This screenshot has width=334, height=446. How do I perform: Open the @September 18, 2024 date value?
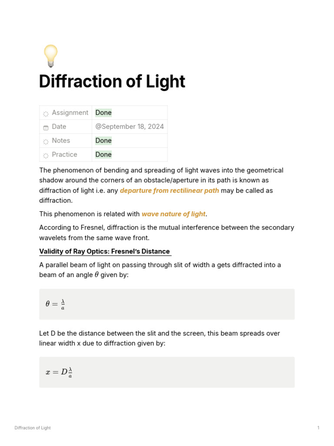point(130,127)
